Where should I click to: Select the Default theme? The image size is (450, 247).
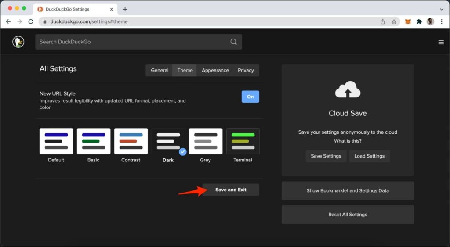pyautogui.click(x=56, y=141)
